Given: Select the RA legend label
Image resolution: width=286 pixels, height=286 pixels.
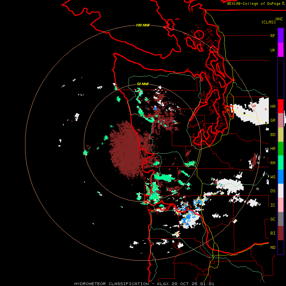Looking at the screenshot, I should pos(273,163).
